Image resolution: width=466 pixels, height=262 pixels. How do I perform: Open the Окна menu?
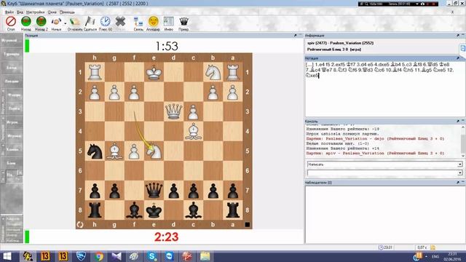tap(52, 12)
